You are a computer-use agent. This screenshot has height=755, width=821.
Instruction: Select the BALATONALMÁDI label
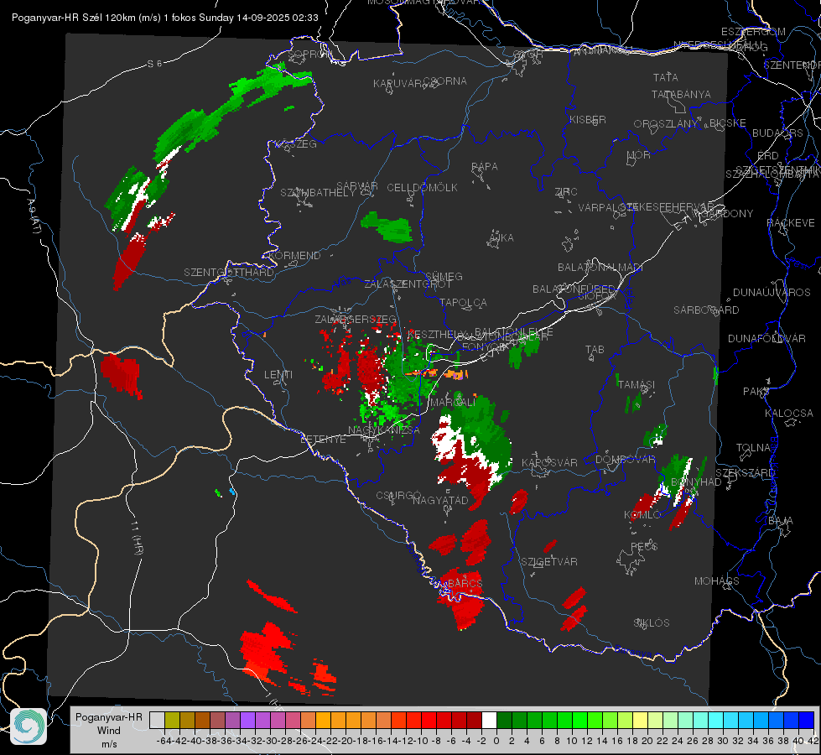pyautogui.click(x=600, y=268)
